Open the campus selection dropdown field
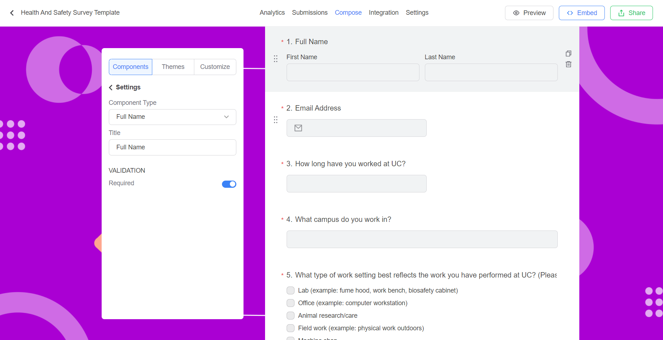Image resolution: width=663 pixels, height=340 pixels. [x=422, y=239]
